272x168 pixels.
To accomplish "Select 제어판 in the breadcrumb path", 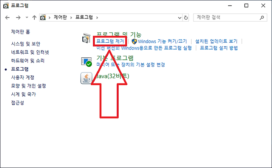I will 60,17.
